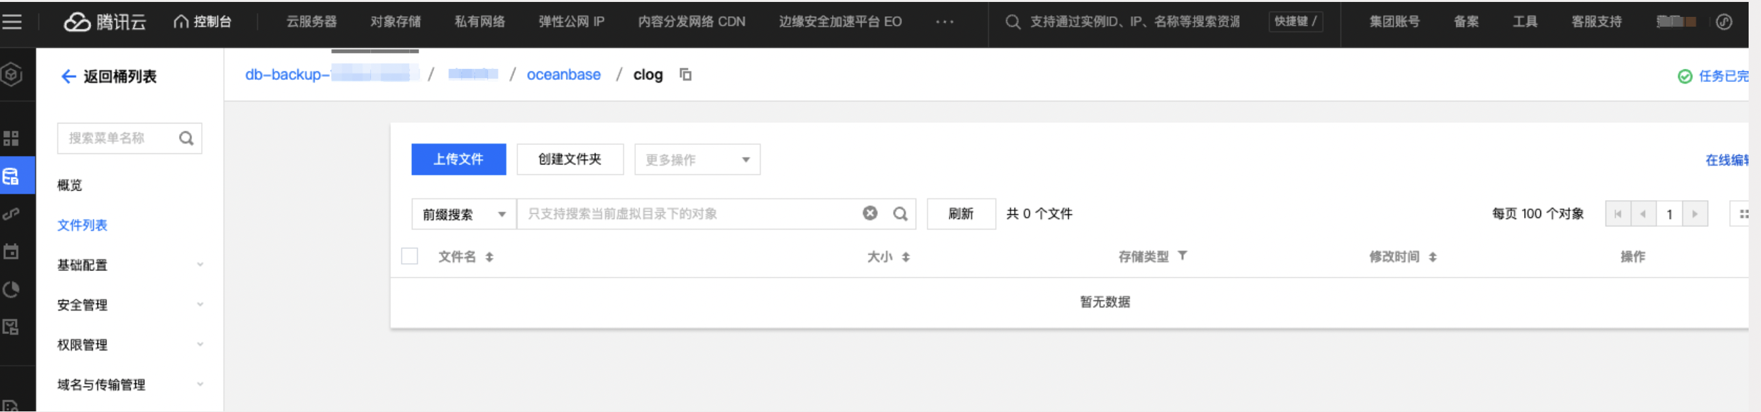Image resolution: width=1761 pixels, height=412 pixels.
Task: Go to previous page arrow
Action: point(1643,214)
